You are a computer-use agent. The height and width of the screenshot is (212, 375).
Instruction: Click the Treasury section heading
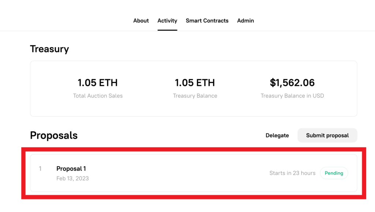point(49,49)
